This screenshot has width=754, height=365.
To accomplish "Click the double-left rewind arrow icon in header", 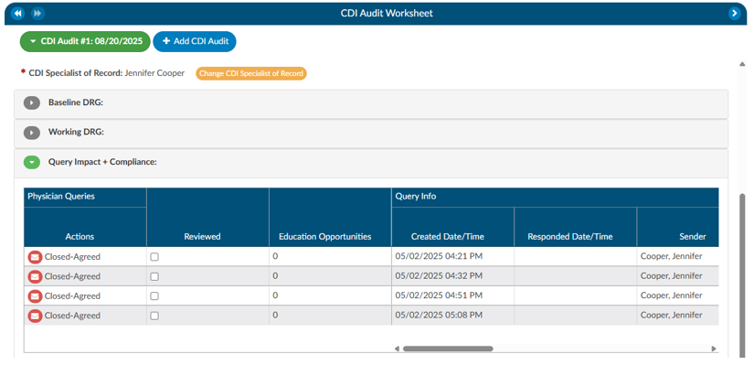I will [17, 14].
